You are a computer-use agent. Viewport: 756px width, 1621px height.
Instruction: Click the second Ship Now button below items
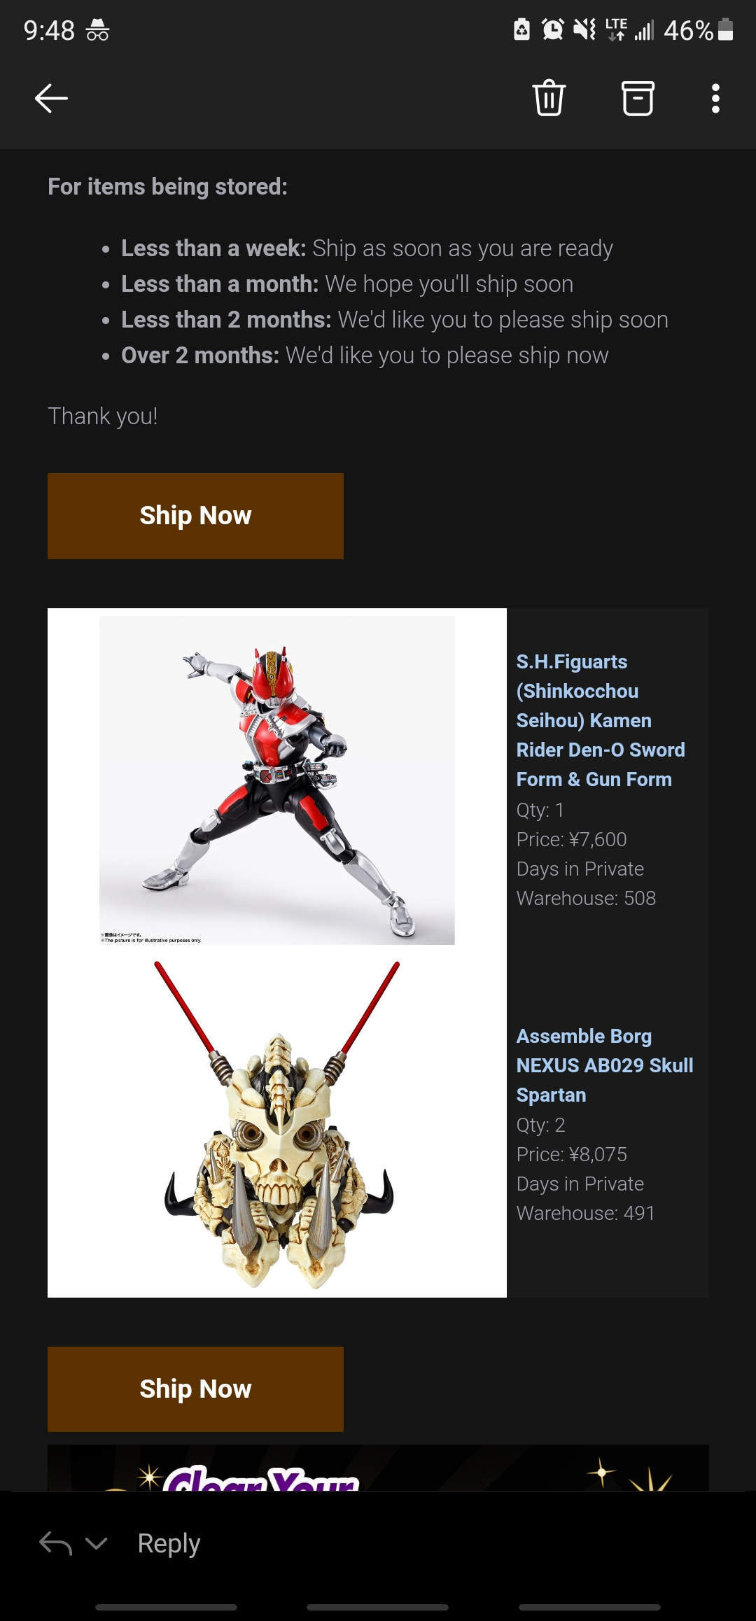[195, 1389]
